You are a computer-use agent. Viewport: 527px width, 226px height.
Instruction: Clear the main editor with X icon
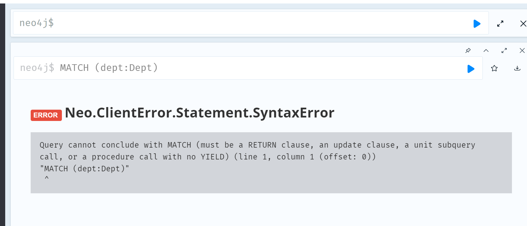point(523,23)
